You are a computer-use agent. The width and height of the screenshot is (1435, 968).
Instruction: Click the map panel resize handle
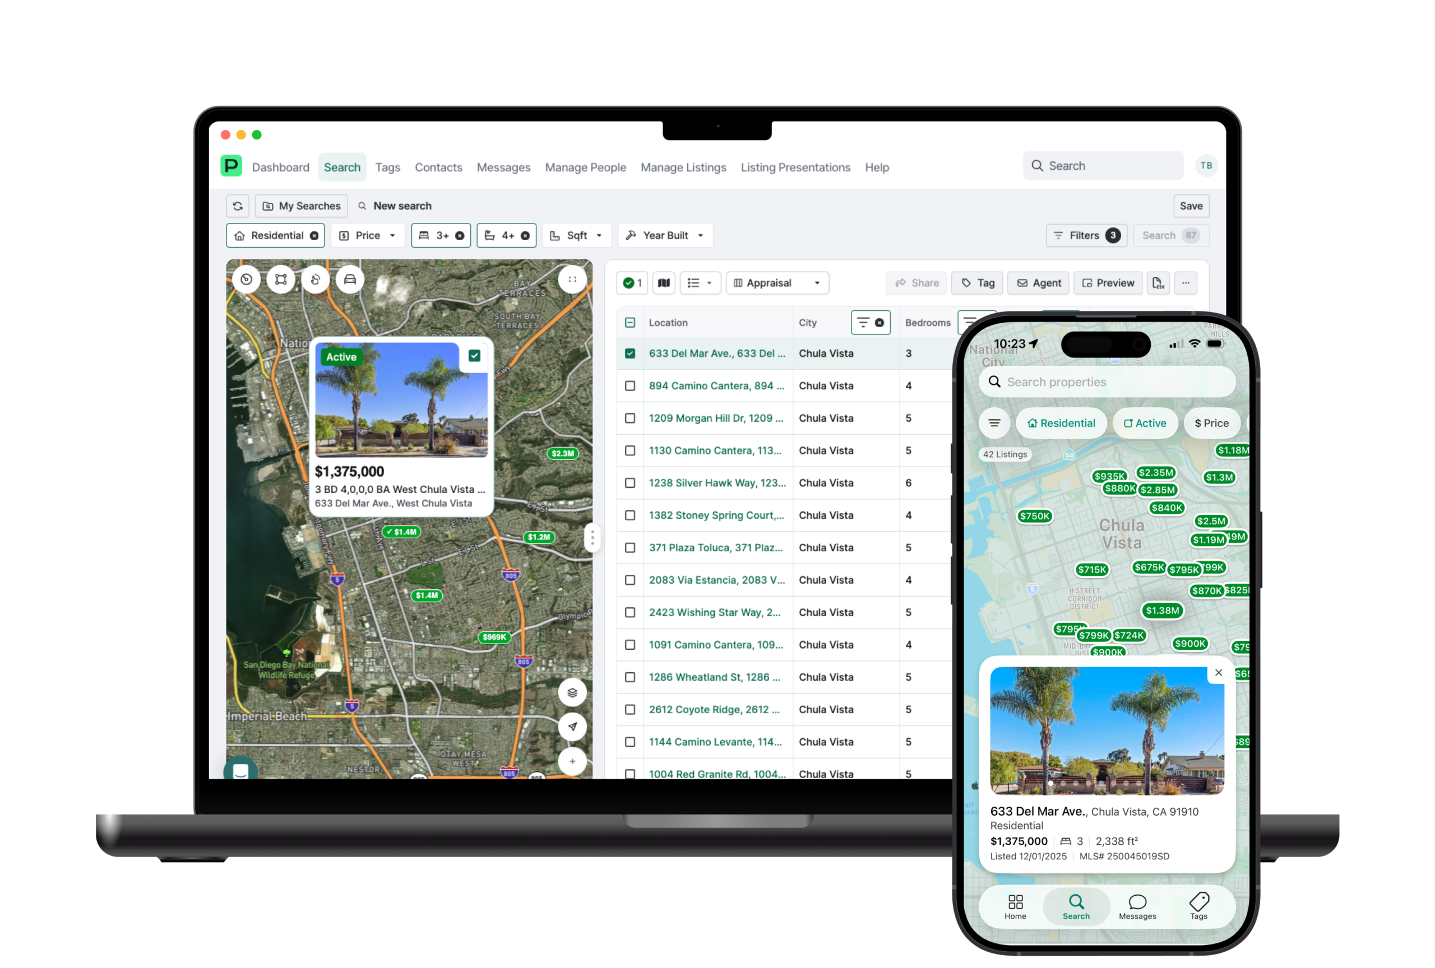pos(592,538)
